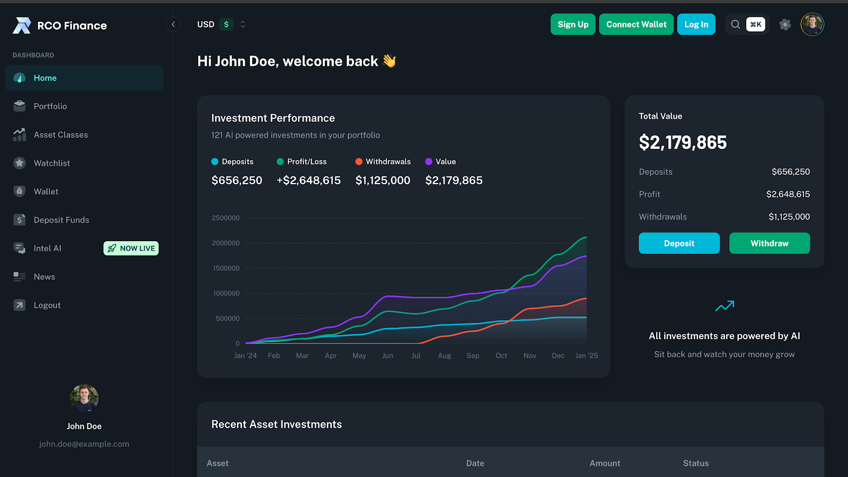Open Asset Classes menu item

84,135
